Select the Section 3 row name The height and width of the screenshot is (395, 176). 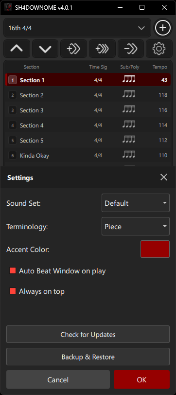[32, 110]
